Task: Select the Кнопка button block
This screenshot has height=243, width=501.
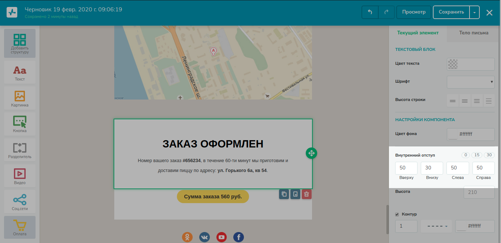Action: [x=20, y=124]
